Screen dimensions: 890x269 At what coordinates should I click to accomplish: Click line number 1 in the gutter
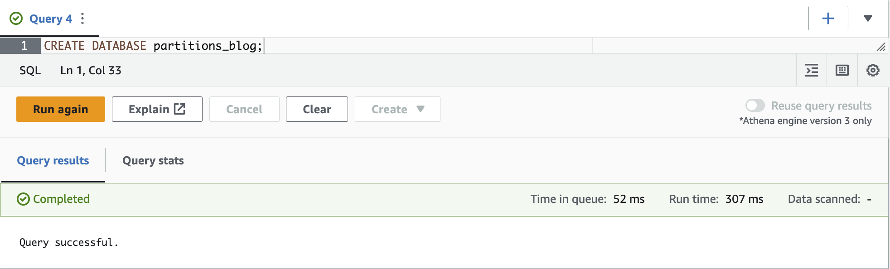(24, 46)
